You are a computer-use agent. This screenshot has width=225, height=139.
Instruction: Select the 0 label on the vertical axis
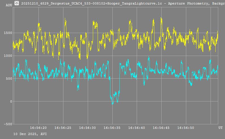(11, 101)
